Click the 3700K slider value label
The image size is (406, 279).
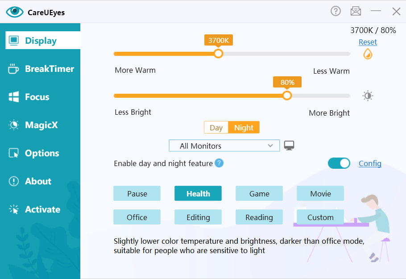219,40
